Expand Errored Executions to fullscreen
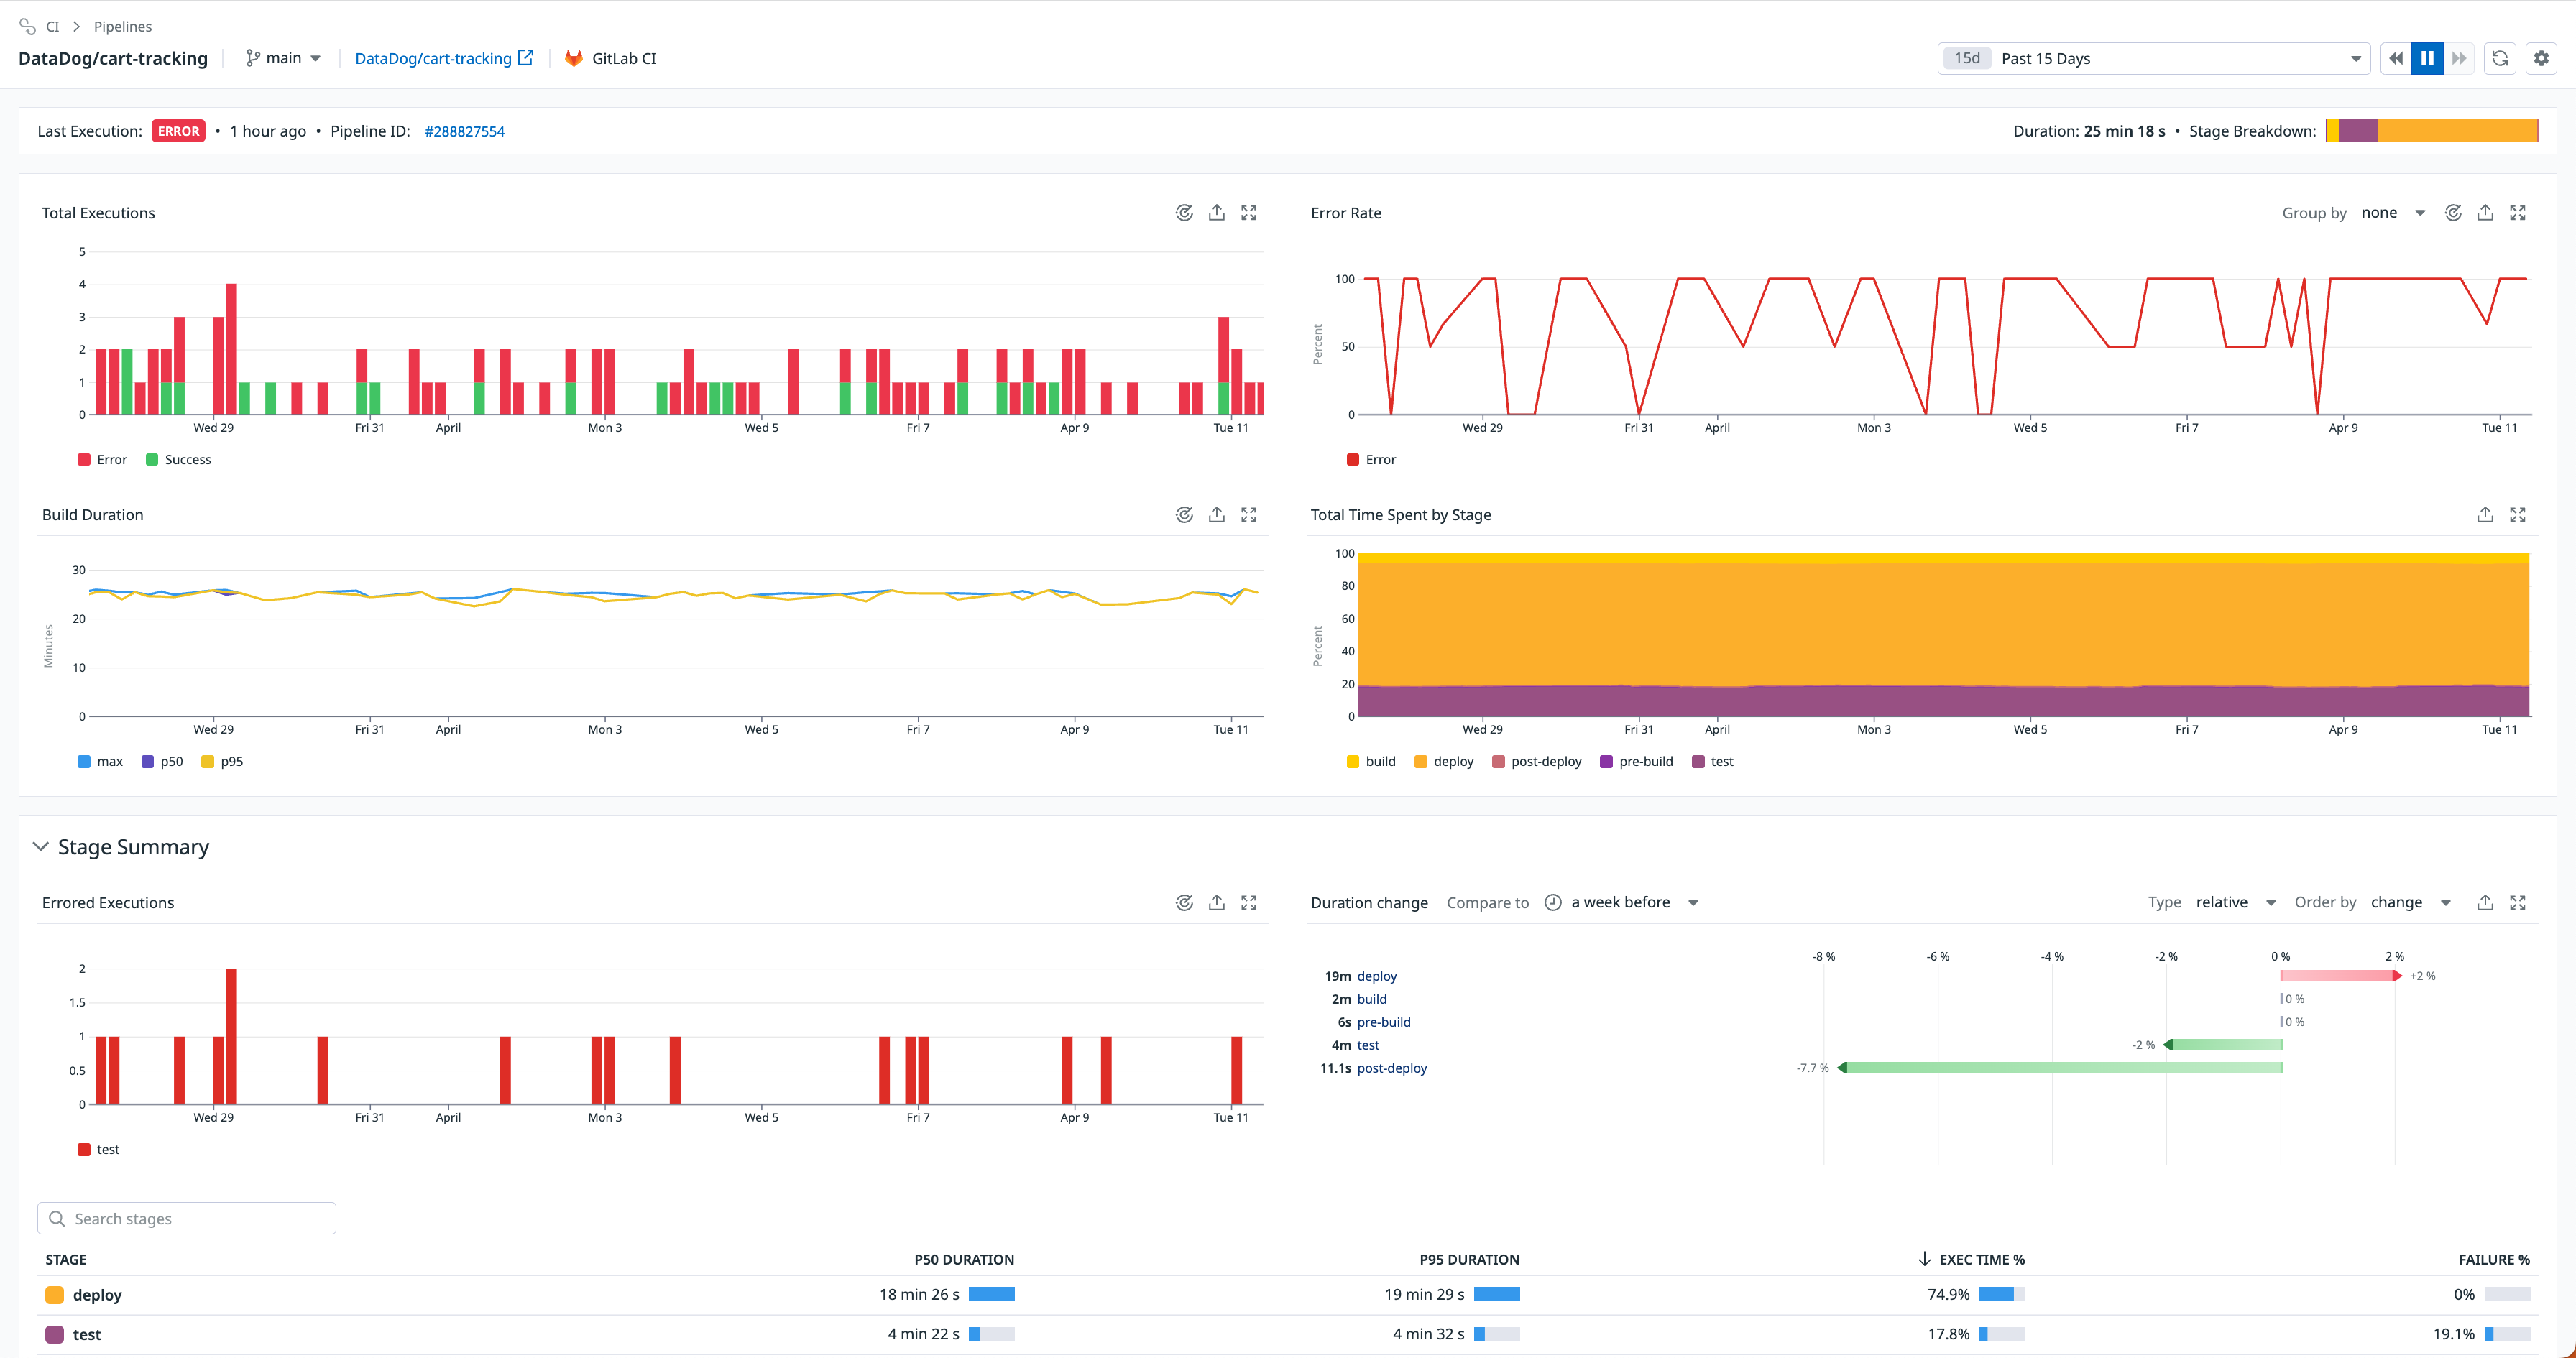2576x1358 pixels. pyautogui.click(x=1249, y=903)
